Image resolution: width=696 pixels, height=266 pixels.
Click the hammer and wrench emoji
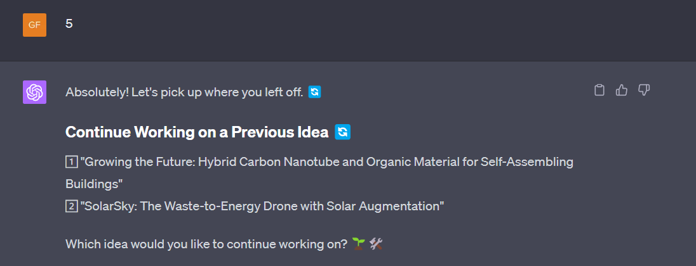click(x=375, y=244)
